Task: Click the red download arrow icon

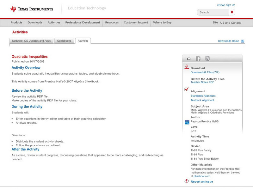Action: pos(187,67)
